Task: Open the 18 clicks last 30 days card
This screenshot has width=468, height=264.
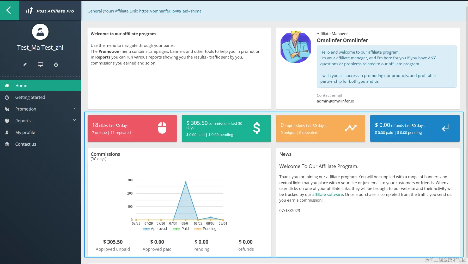Action: pos(132,128)
